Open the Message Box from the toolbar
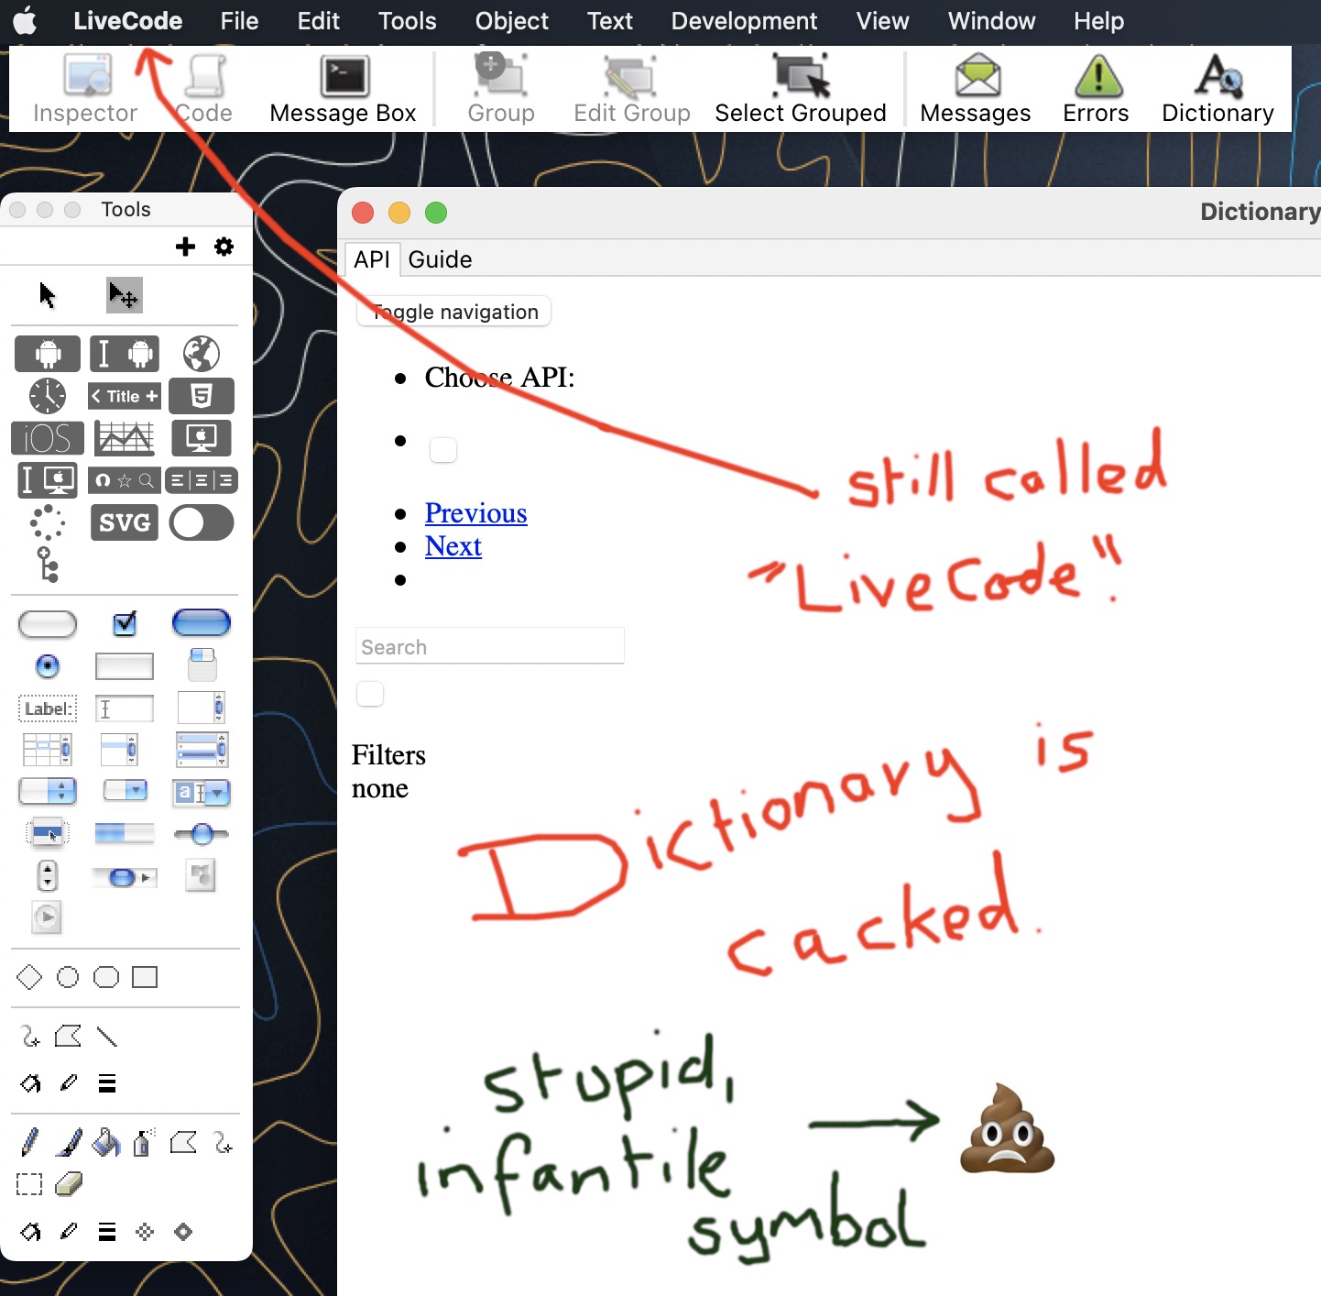The height and width of the screenshot is (1296, 1321). click(344, 89)
